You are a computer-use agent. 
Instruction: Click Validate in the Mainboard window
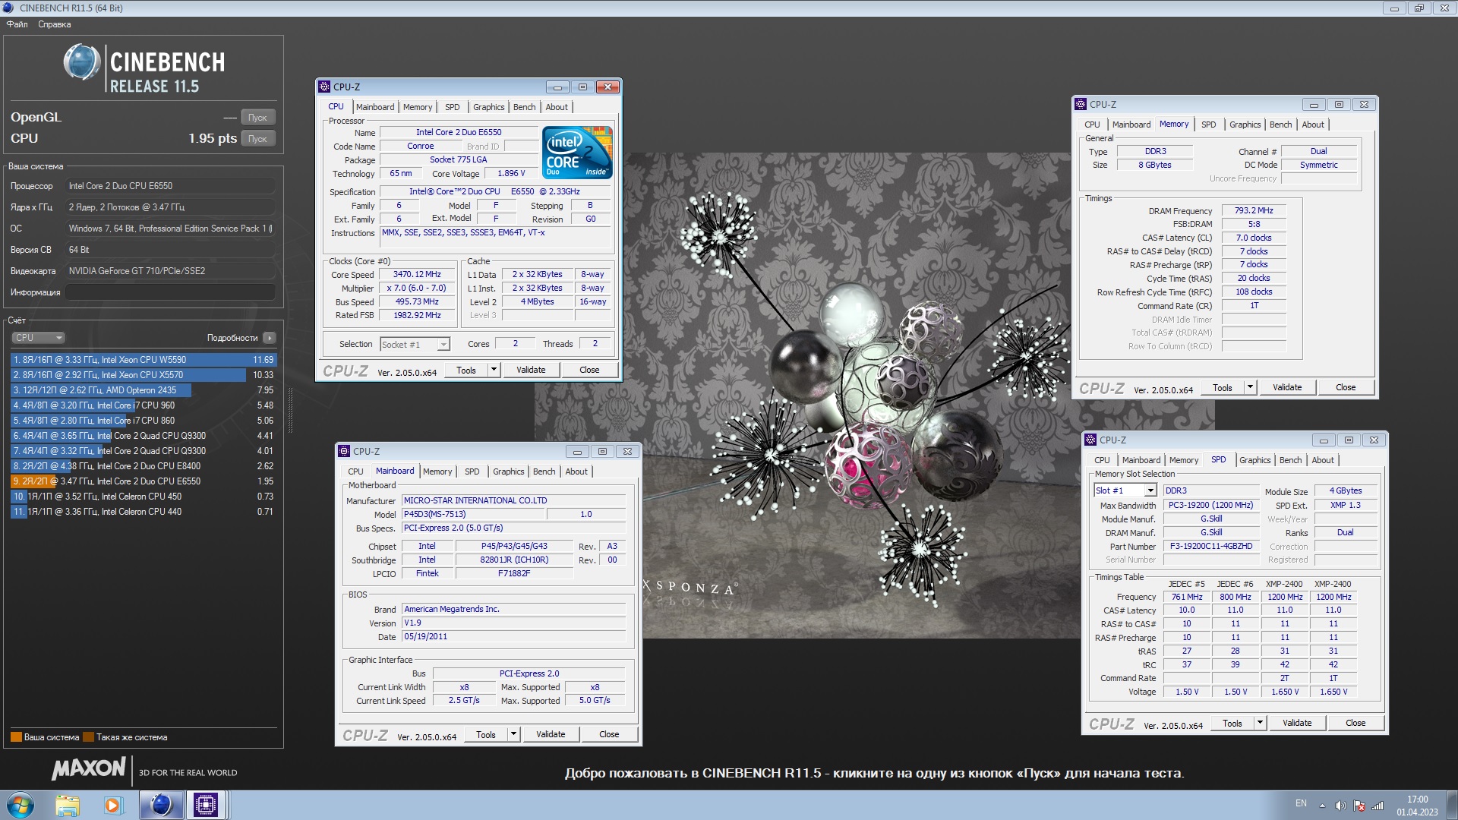tap(551, 734)
